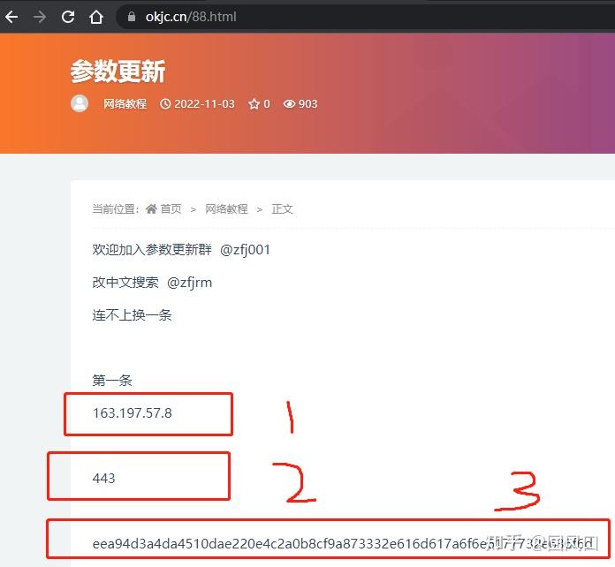Image resolution: width=615 pixels, height=567 pixels.
Task: Click the eye views icon
Action: pos(289,104)
